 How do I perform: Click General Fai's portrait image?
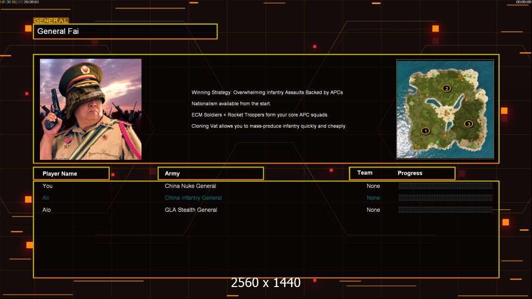tap(91, 109)
